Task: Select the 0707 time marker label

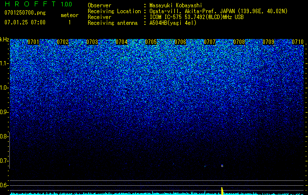Action: point(210,42)
